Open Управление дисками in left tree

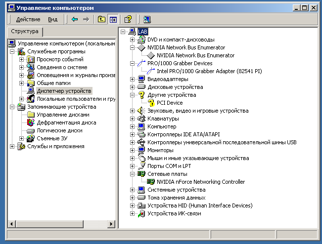(x=62, y=115)
